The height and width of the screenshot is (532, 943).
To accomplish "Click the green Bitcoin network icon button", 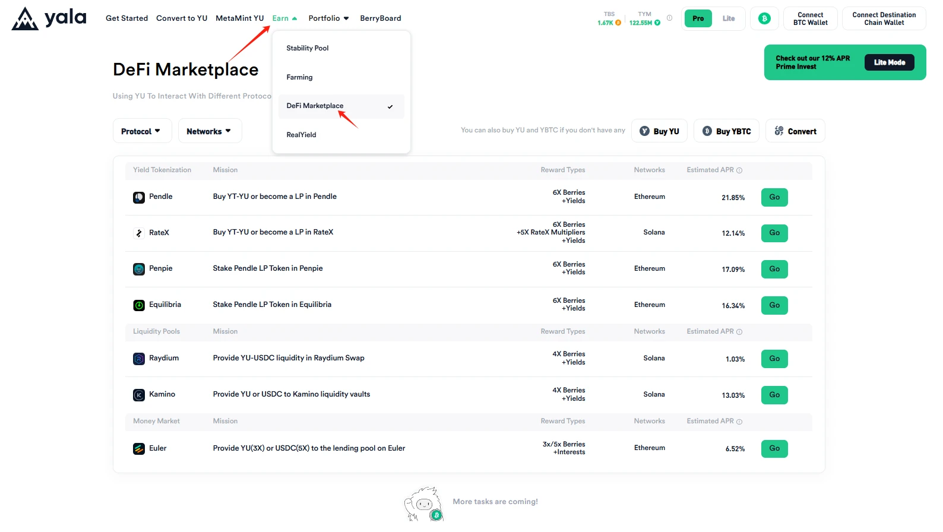I will 764,18.
